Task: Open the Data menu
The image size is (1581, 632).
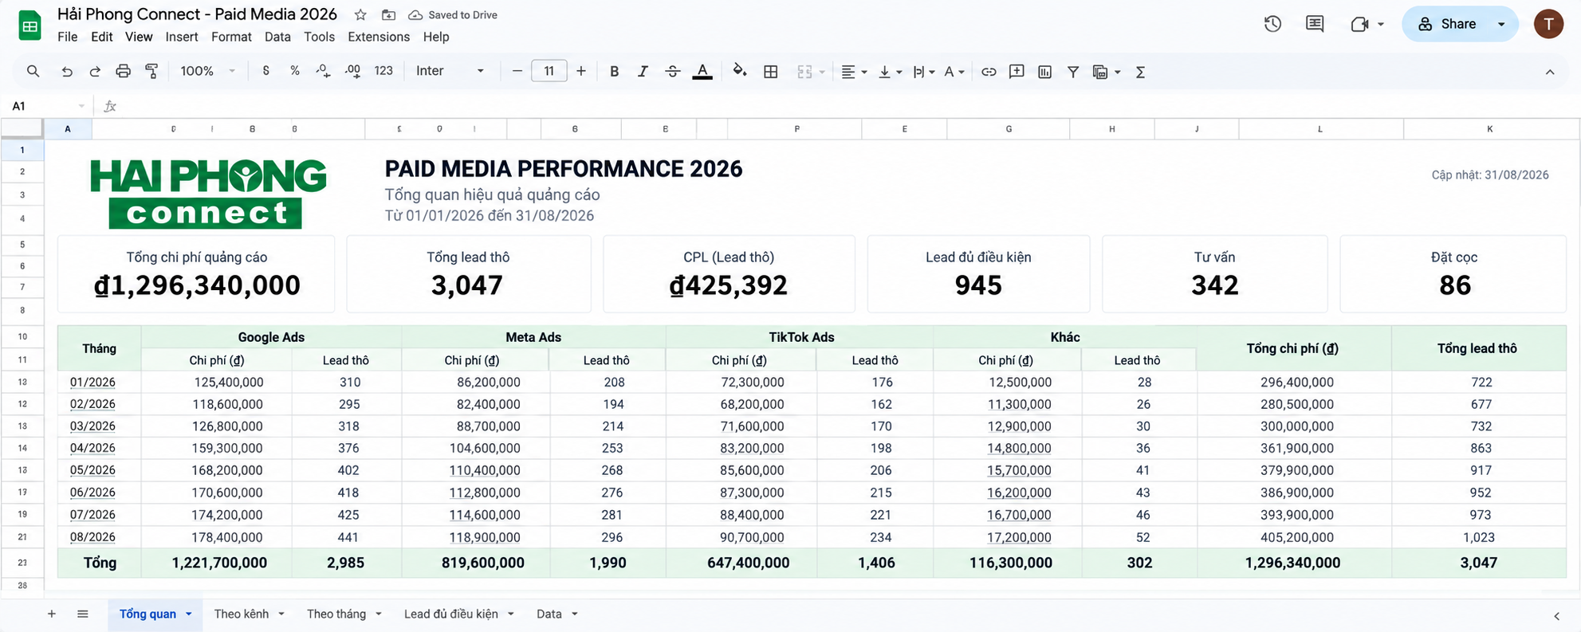Action: (x=277, y=37)
